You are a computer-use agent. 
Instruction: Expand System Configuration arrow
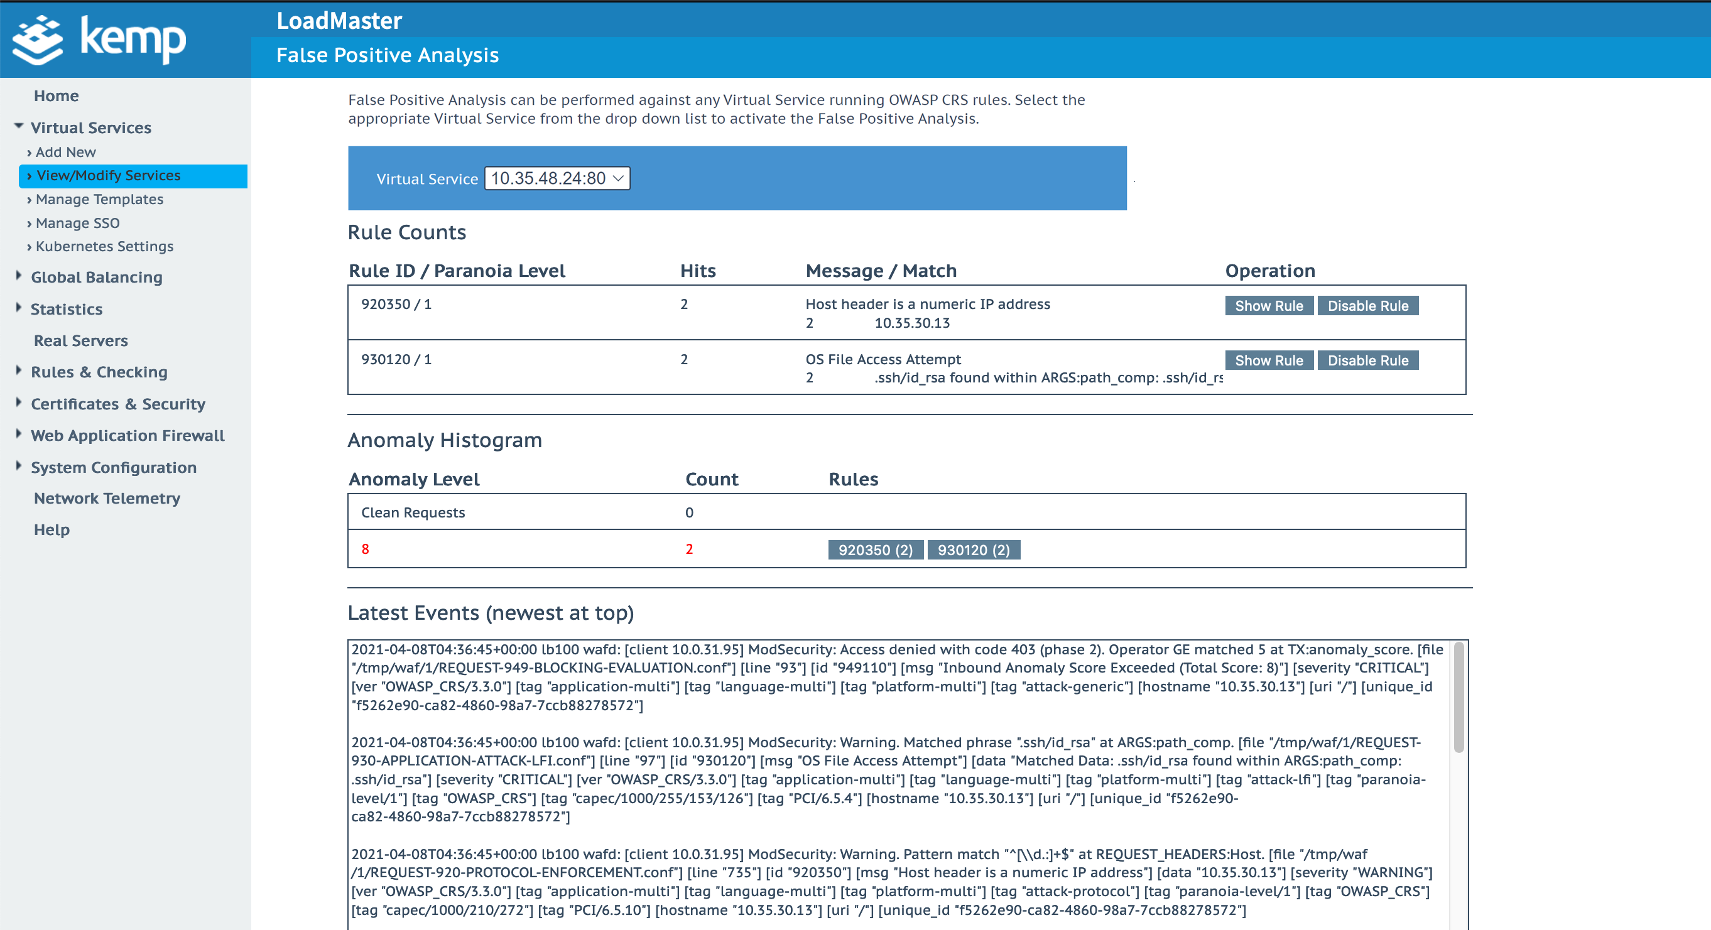click(19, 465)
